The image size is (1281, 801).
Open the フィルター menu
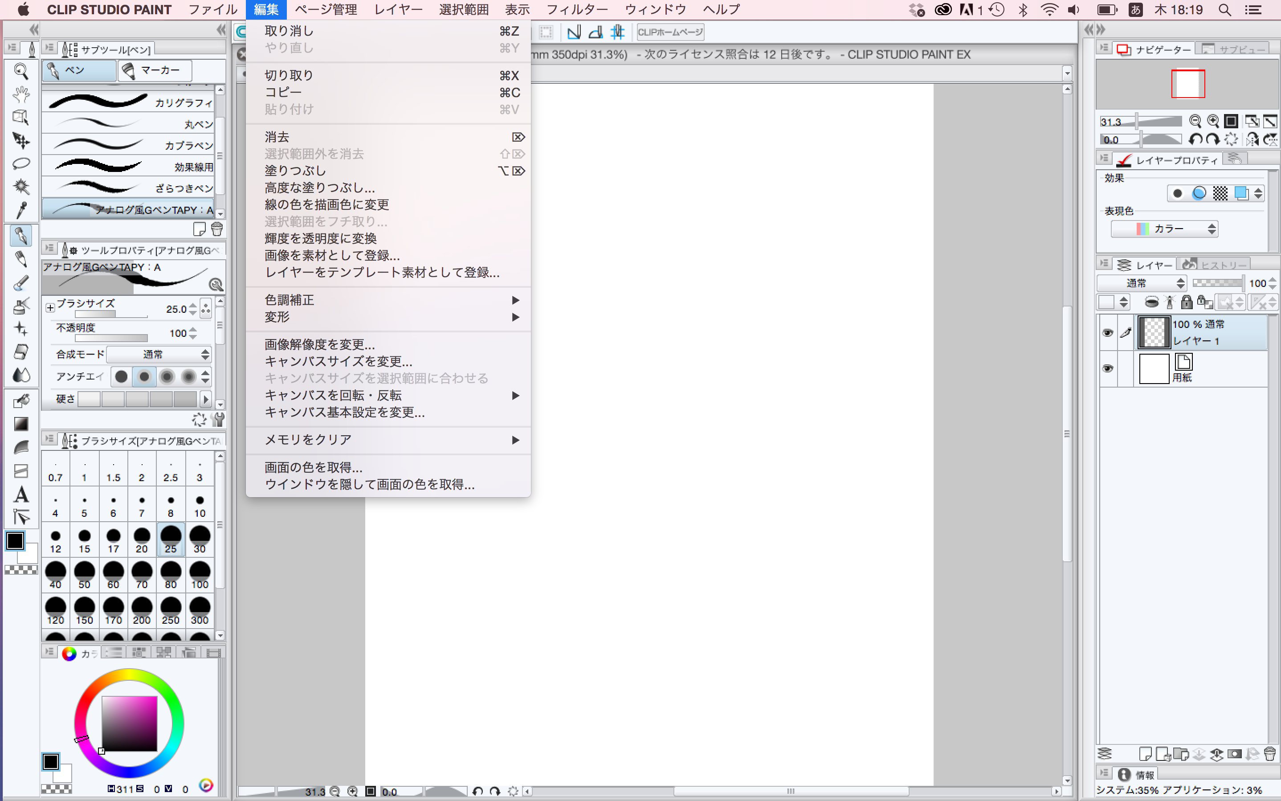pyautogui.click(x=576, y=9)
